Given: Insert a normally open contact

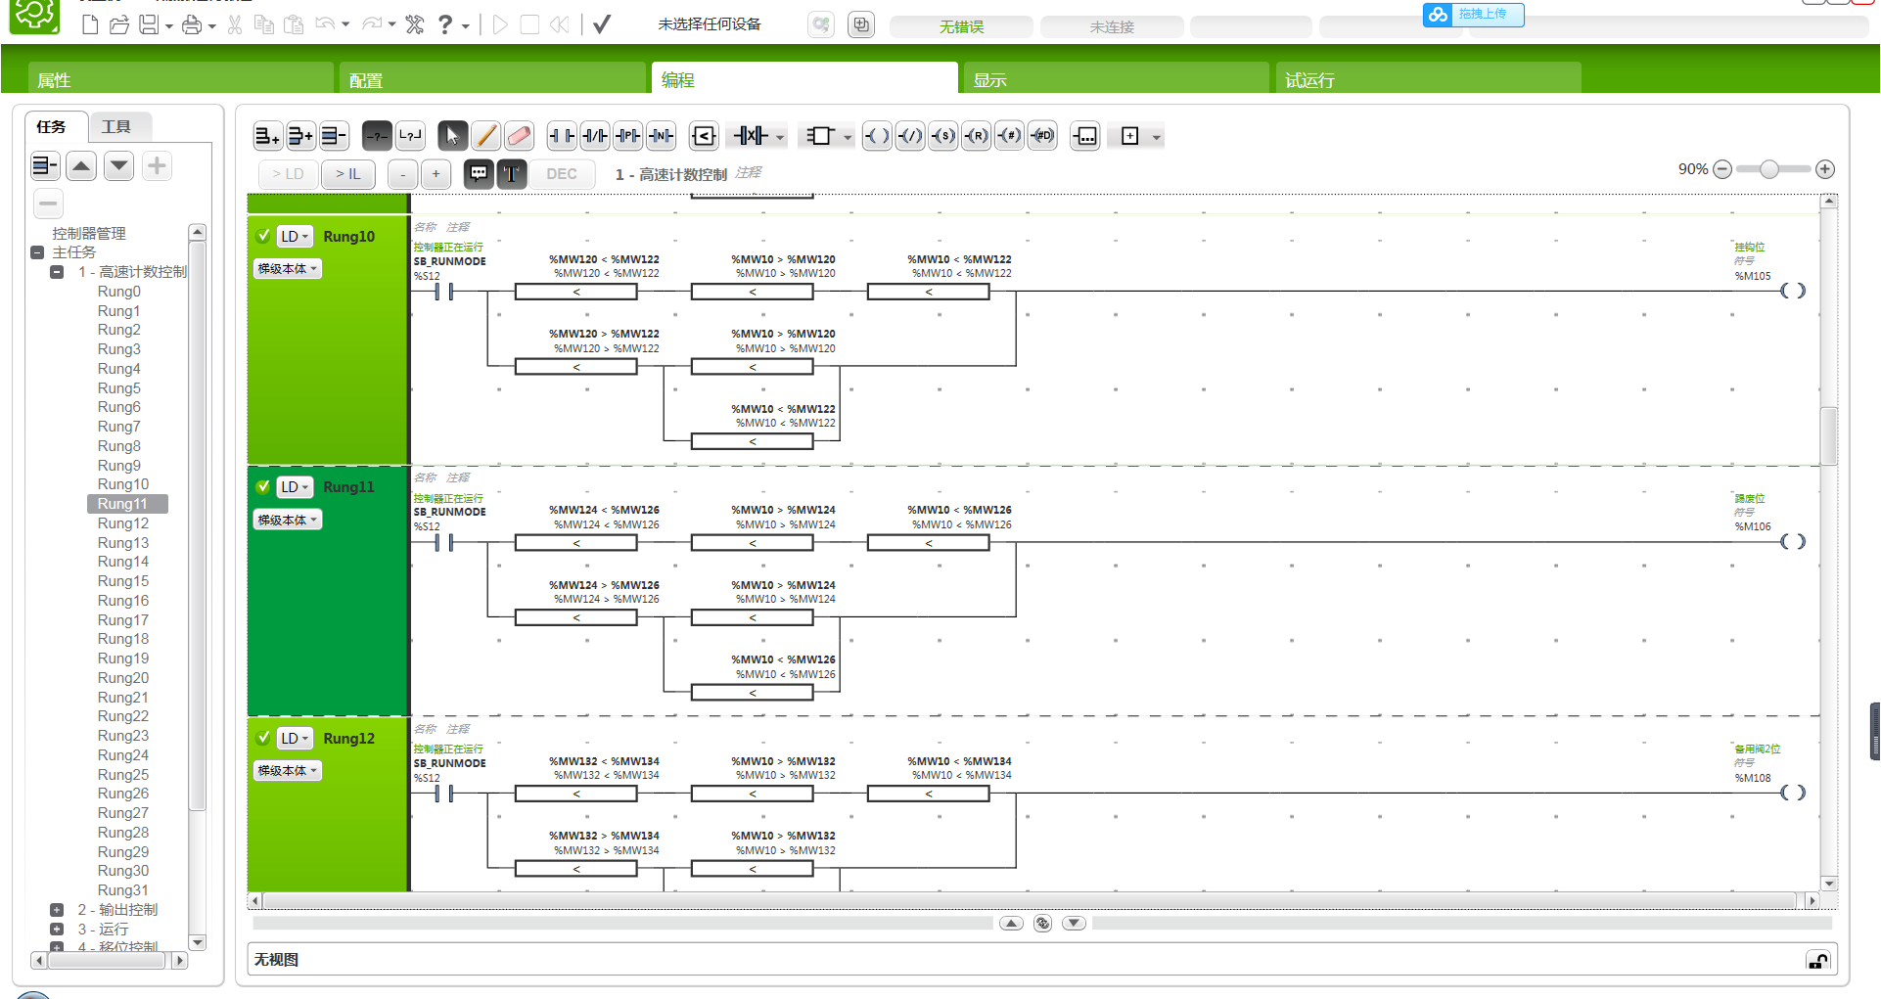Looking at the screenshot, I should pyautogui.click(x=561, y=136).
